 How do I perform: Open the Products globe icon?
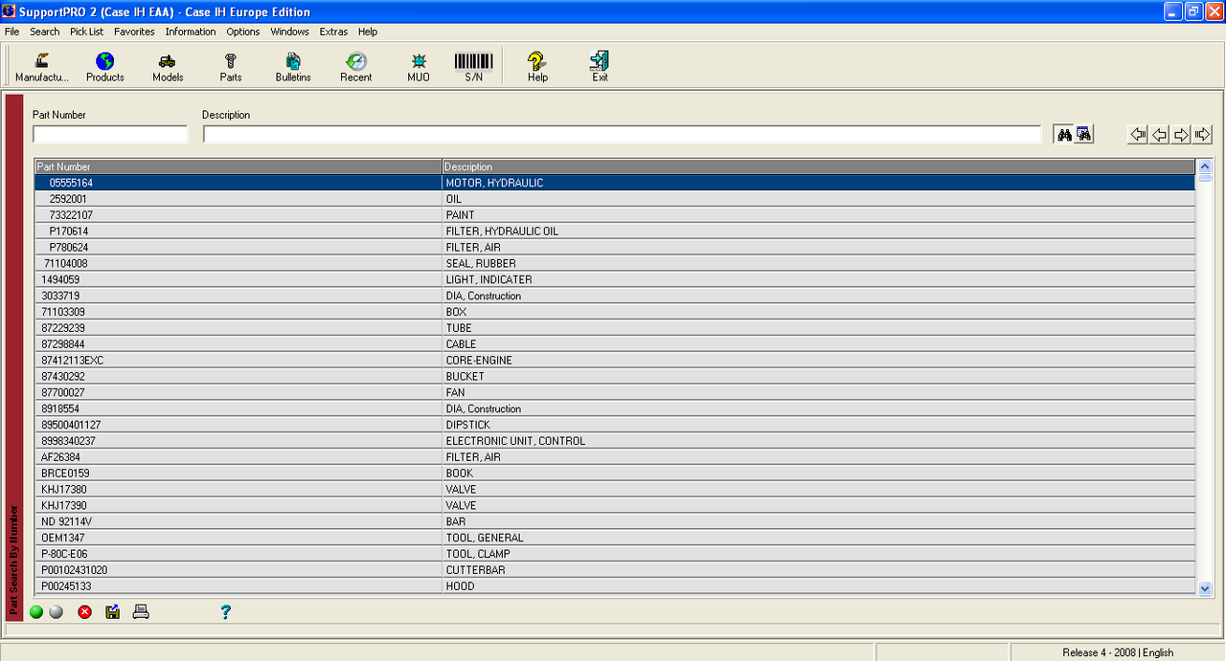coord(105,67)
